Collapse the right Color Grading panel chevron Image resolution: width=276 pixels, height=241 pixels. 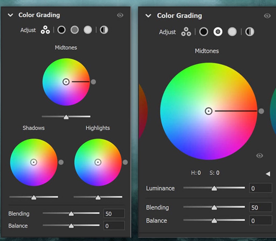[148, 16]
